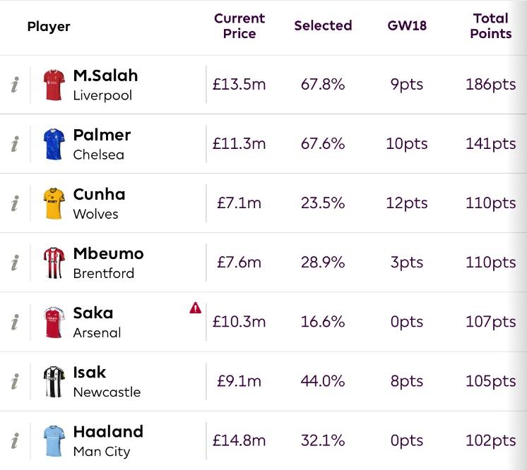
Task: Sort by Total Points header
Action: (x=491, y=26)
